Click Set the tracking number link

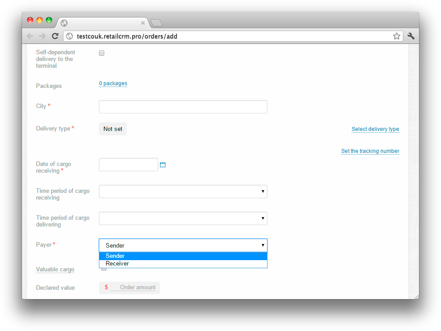(x=370, y=151)
